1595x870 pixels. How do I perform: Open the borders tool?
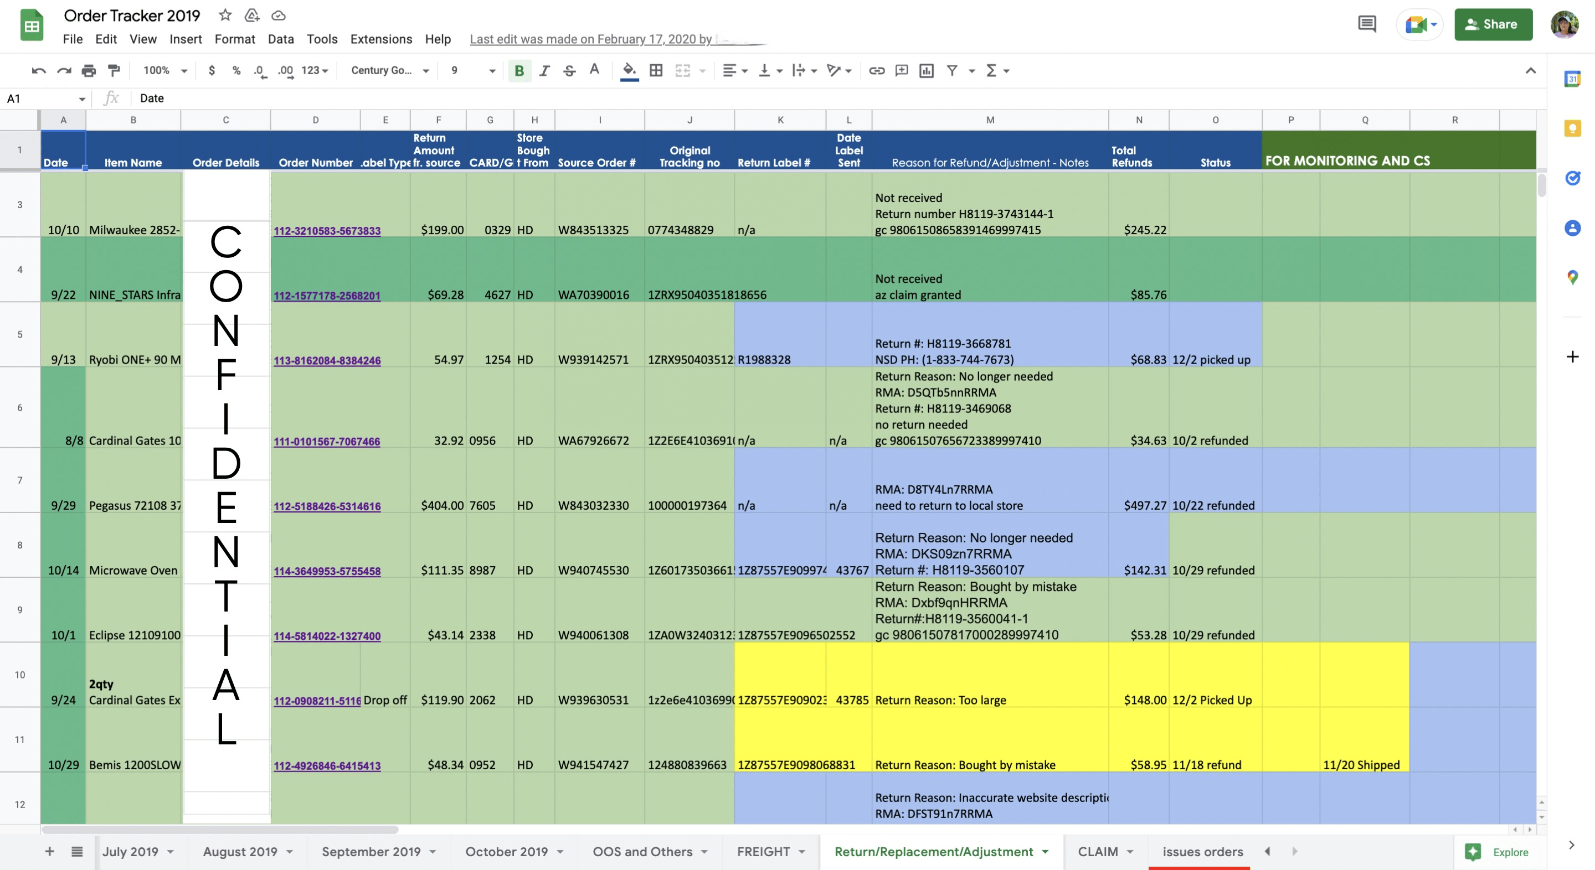[656, 70]
